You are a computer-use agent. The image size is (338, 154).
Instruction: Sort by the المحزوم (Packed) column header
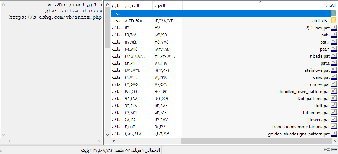pyautogui.click(x=138, y=6)
